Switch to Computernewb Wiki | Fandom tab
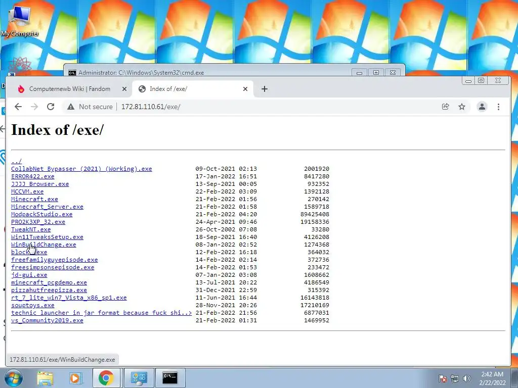This screenshot has width=518, height=388. [x=69, y=89]
